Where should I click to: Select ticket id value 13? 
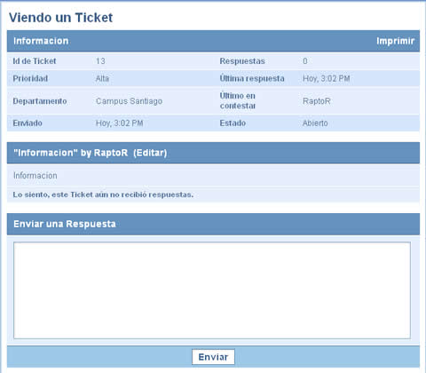(x=100, y=61)
